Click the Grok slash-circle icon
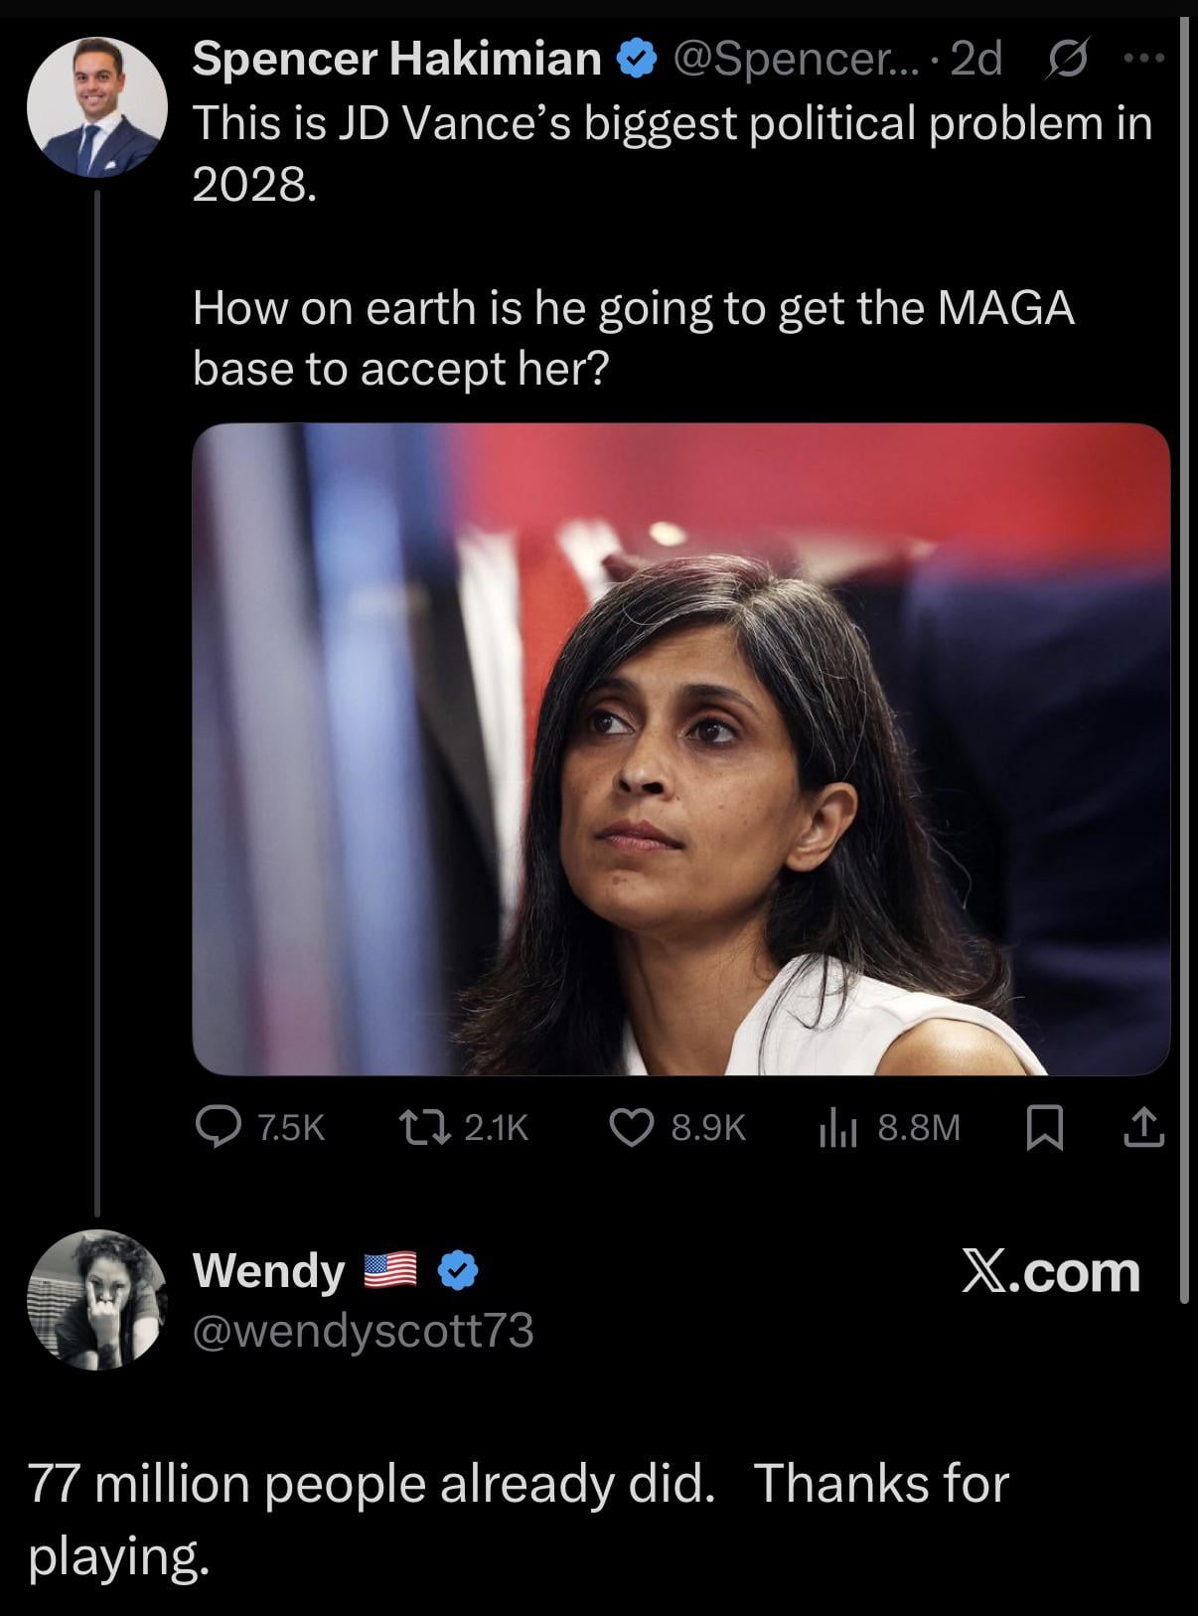Screen dimensions: 1198x1616 click(x=1068, y=60)
